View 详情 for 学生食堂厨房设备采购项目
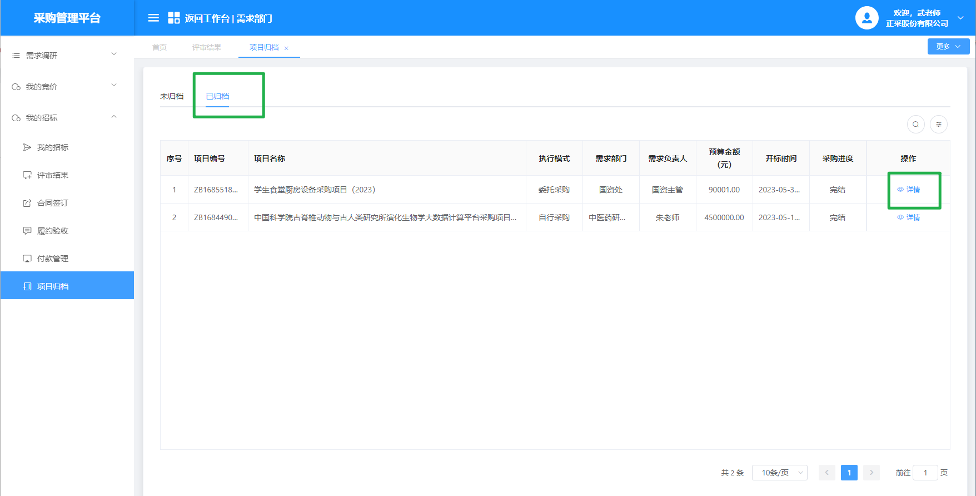Viewport: 976px width, 496px height. tap(909, 190)
